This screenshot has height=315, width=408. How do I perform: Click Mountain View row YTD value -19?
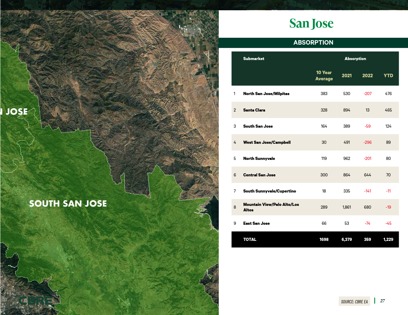coord(388,207)
